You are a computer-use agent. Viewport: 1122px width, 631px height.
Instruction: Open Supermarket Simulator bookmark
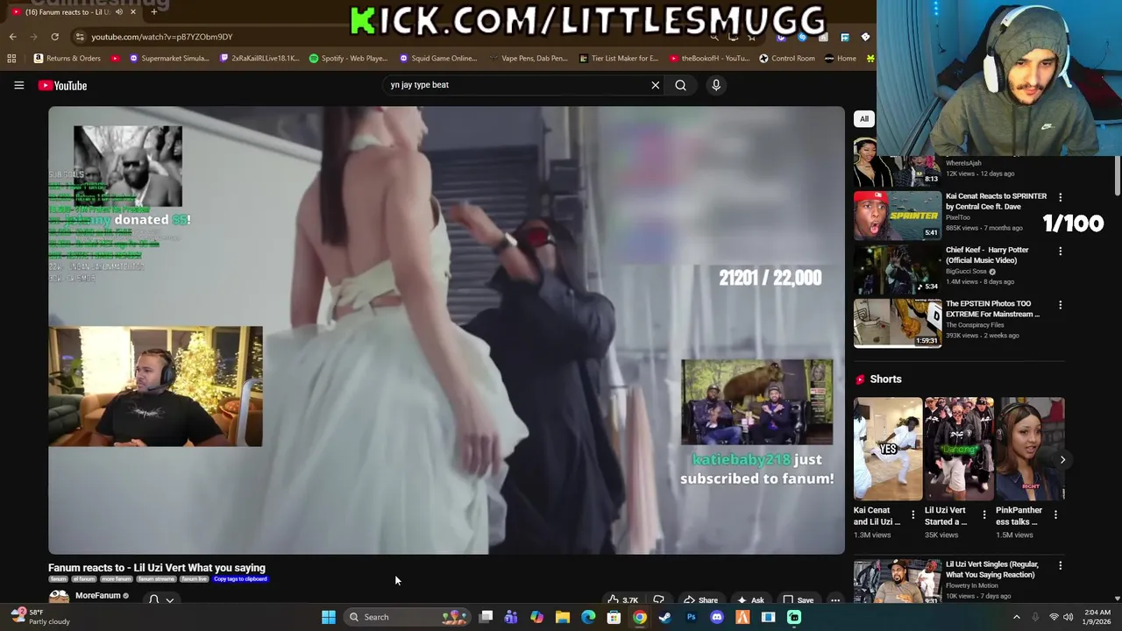click(169, 59)
